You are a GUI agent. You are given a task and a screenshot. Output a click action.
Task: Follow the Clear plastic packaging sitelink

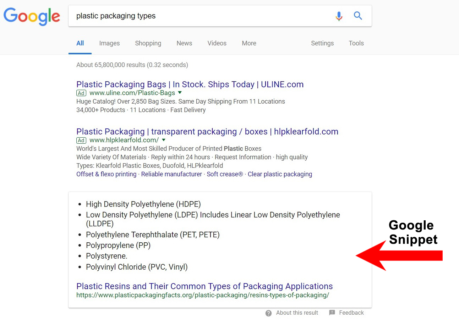click(x=280, y=174)
